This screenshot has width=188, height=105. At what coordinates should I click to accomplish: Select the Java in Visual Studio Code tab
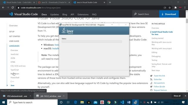pyautogui.click(x=89, y=2)
